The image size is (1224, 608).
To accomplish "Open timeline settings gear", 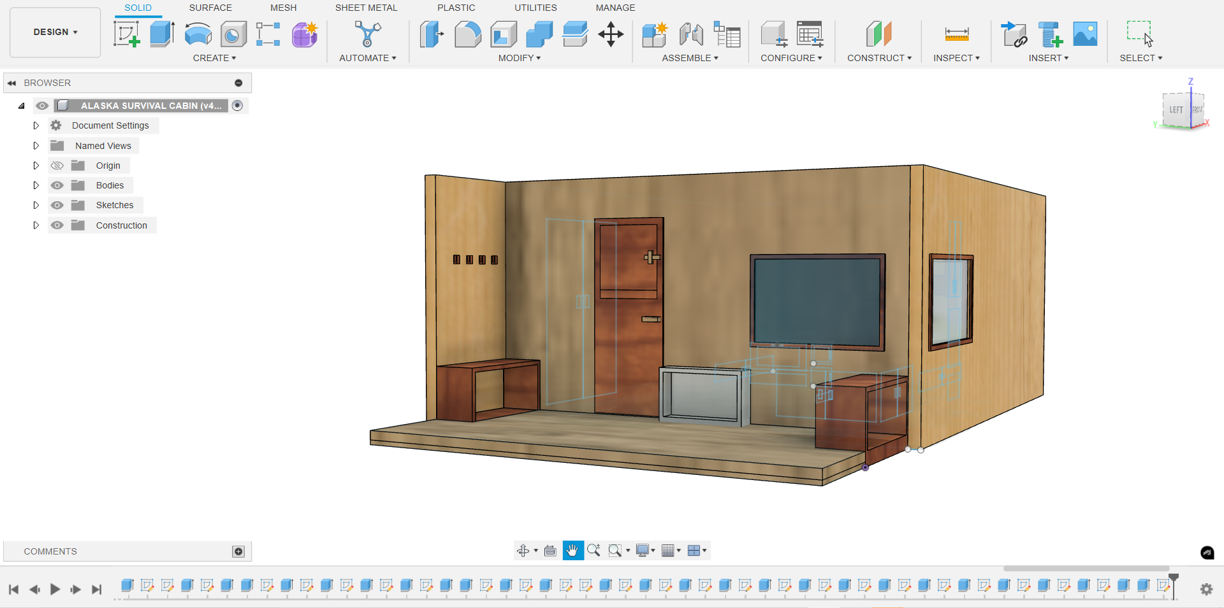I will (1206, 589).
